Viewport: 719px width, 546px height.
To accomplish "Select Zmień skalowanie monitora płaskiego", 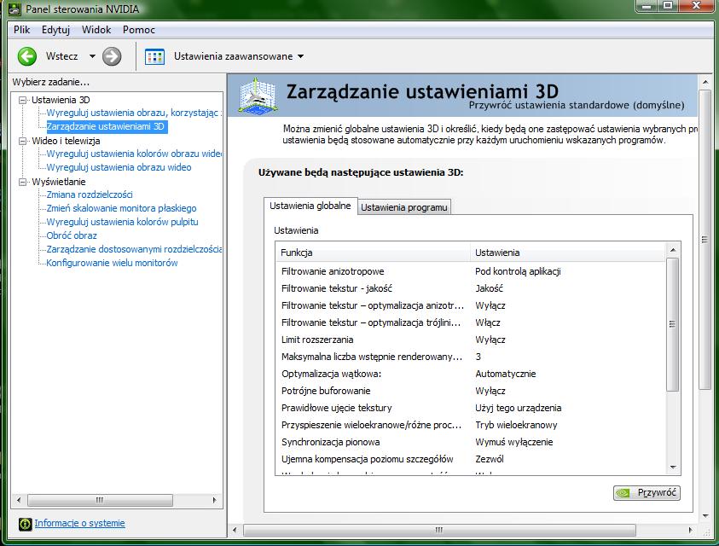I will click(121, 208).
